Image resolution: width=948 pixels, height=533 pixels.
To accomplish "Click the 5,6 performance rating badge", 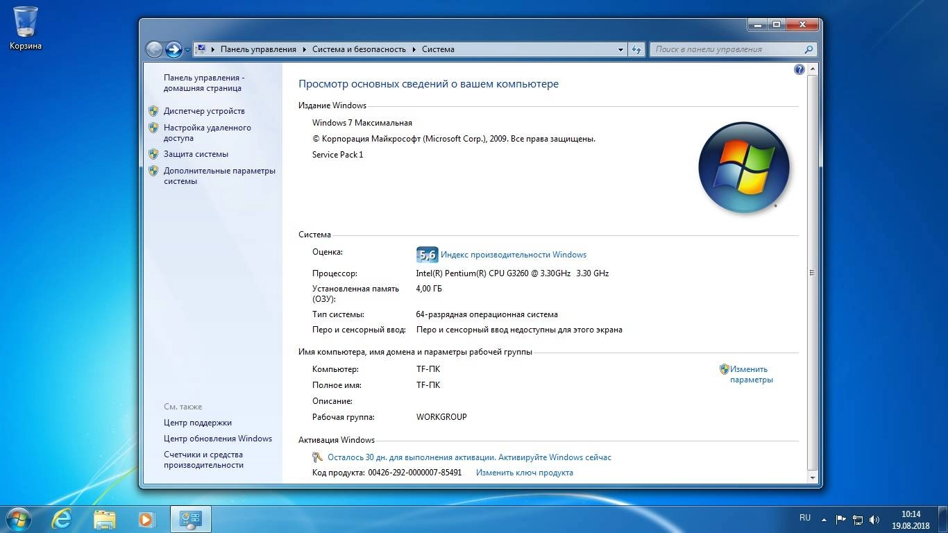I will click(x=427, y=255).
